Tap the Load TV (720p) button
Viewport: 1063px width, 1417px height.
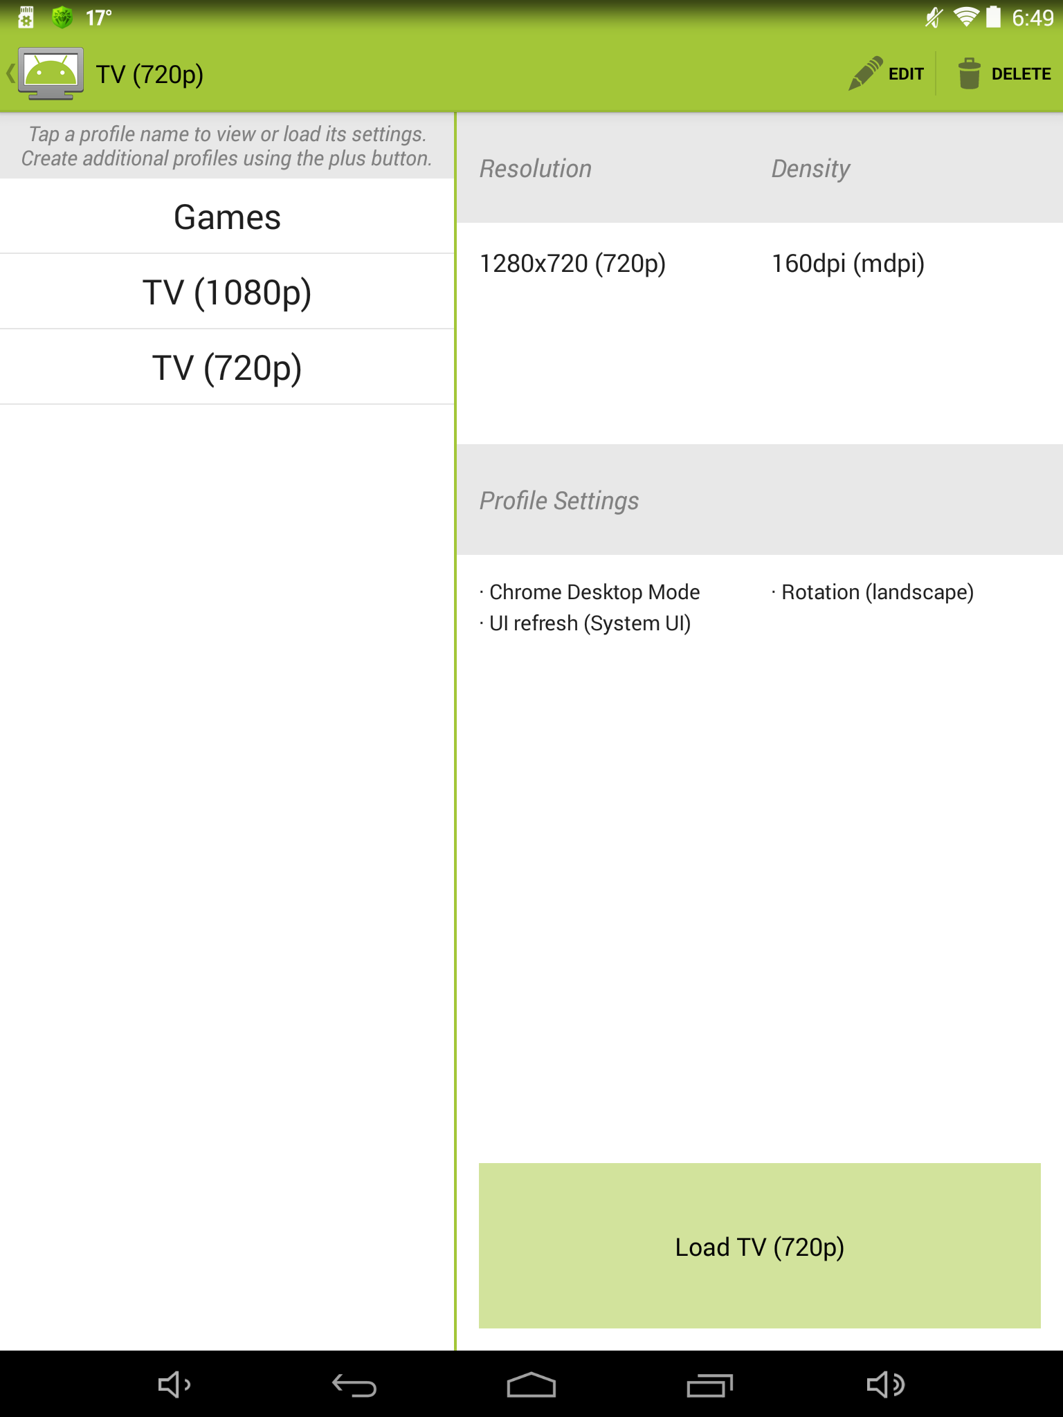[759, 1245]
